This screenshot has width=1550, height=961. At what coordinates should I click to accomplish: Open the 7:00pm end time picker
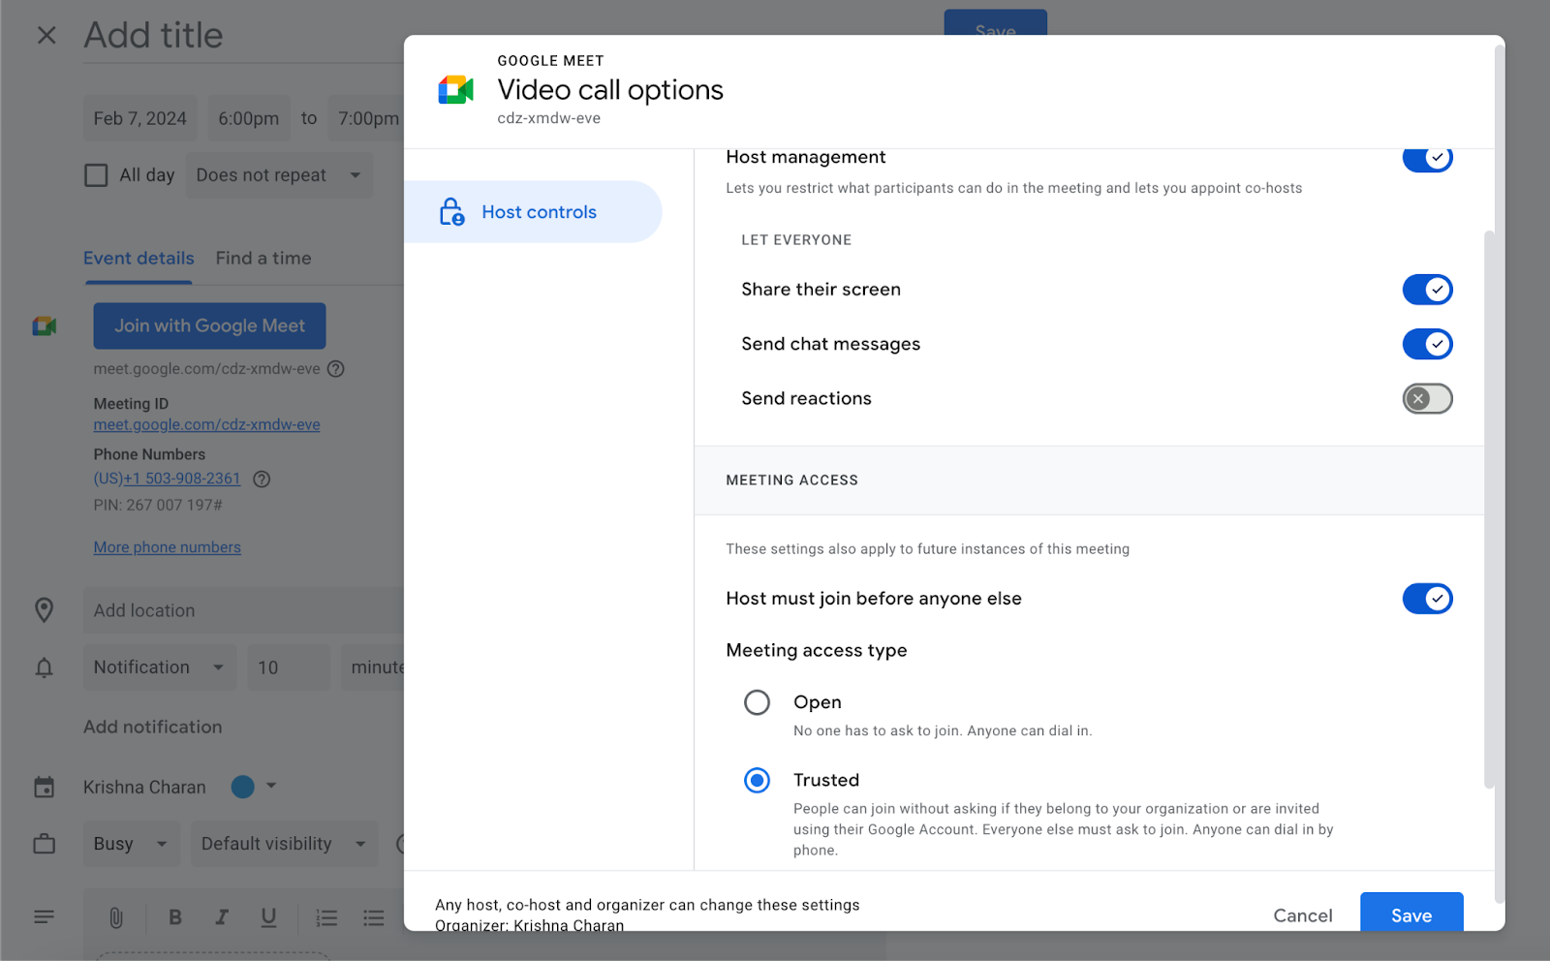tap(366, 118)
